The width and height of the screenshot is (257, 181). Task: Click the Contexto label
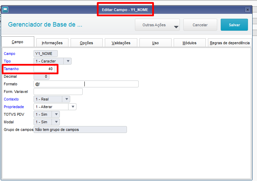pos(11,99)
